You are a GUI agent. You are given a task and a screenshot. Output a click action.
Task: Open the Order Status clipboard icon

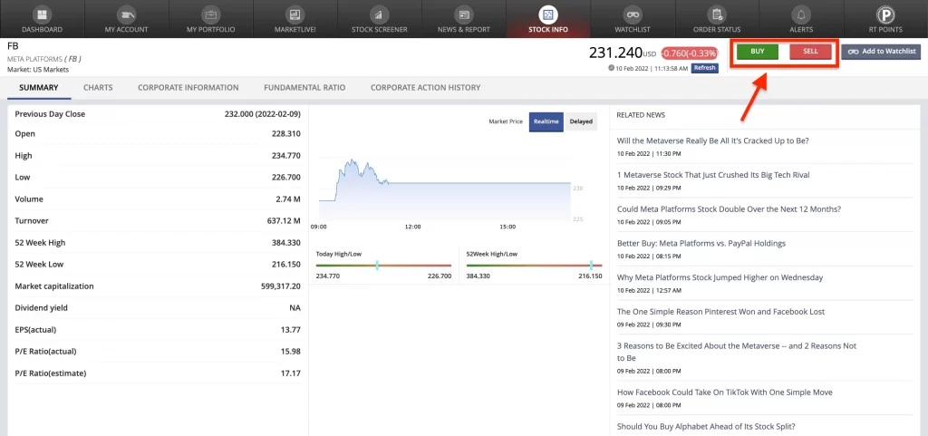coord(717,15)
